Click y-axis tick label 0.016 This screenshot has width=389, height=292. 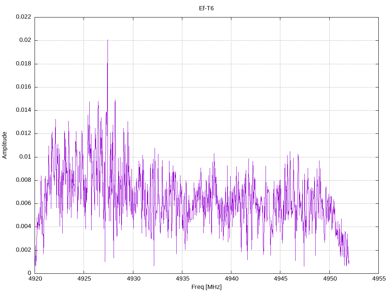pos(24,87)
